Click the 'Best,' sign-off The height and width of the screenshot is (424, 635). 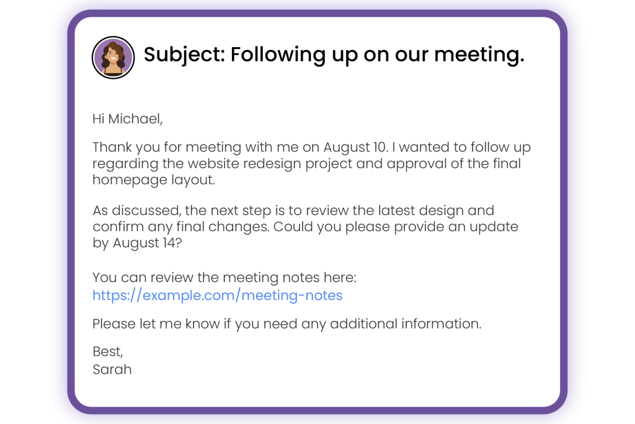108,351
